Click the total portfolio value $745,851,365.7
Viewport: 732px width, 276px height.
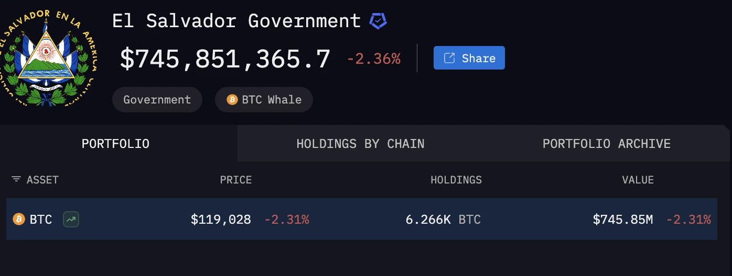[x=225, y=59]
